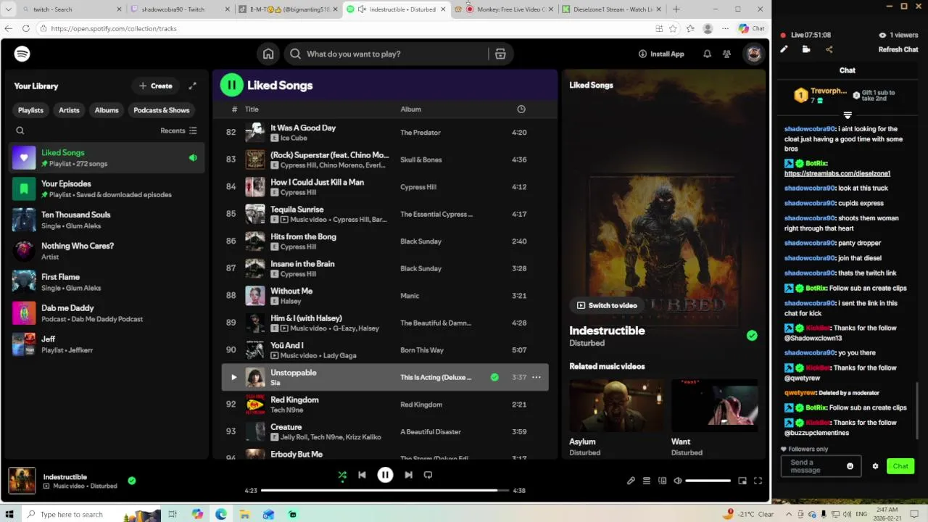Open emoji picker in chat box
Screen dimensions: 928x522
pyautogui.click(x=850, y=466)
